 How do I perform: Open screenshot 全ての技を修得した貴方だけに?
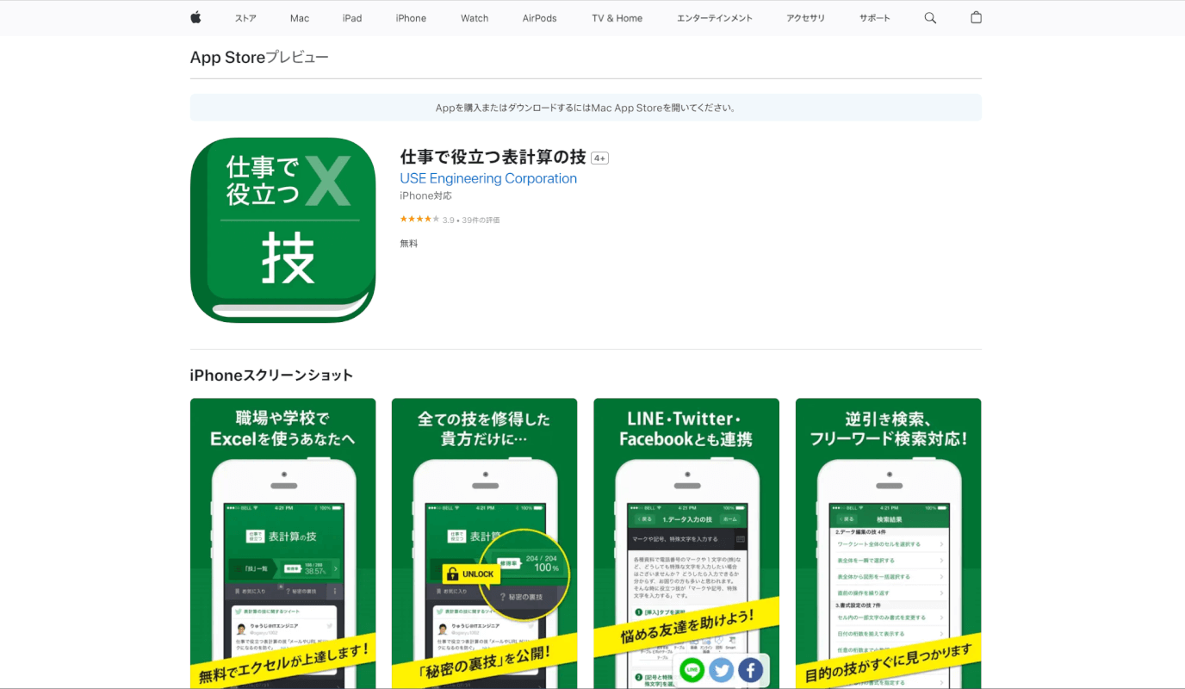(484, 543)
